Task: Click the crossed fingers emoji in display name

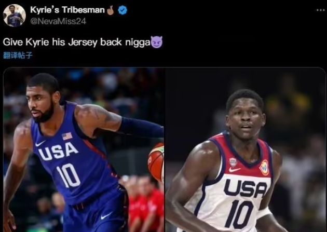Action: click(110, 10)
